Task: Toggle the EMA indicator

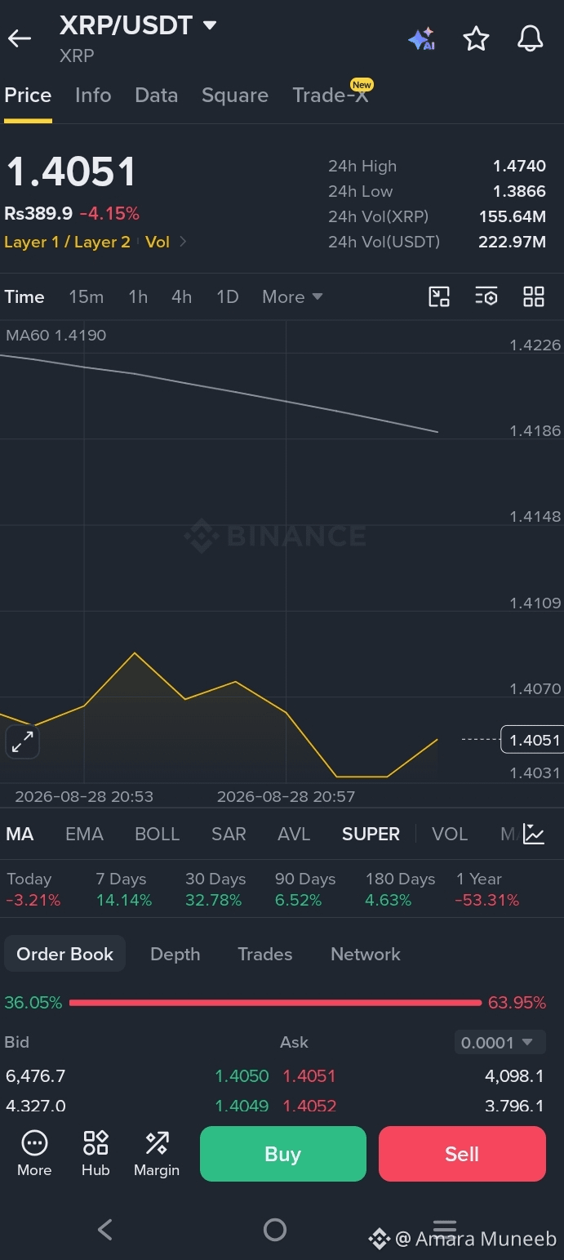Action: pos(84,834)
